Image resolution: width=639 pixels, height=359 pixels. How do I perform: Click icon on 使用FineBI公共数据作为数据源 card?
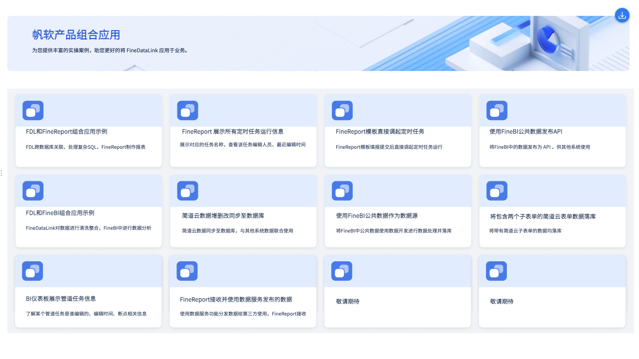point(342,191)
